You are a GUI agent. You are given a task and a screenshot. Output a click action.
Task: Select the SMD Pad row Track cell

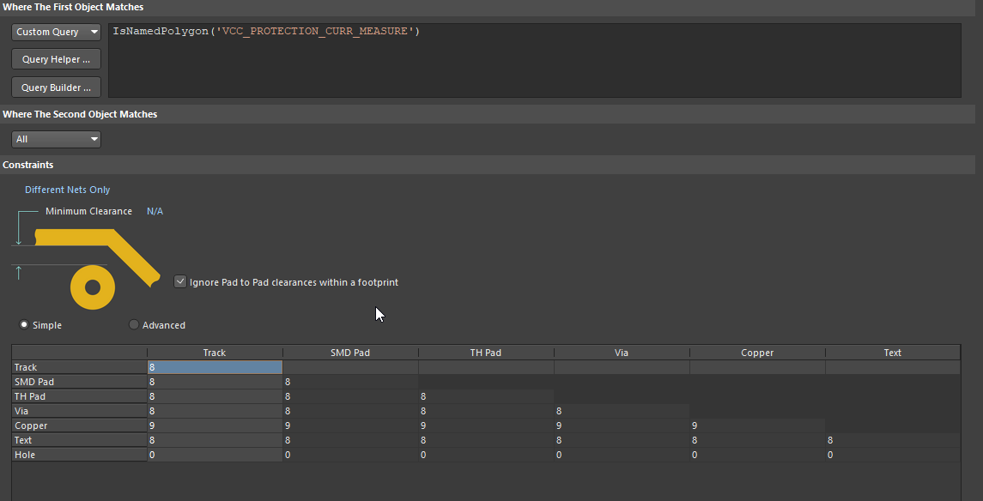click(x=215, y=382)
